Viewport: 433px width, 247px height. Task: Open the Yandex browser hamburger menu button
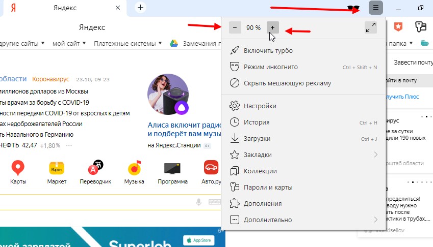pyautogui.click(x=375, y=8)
